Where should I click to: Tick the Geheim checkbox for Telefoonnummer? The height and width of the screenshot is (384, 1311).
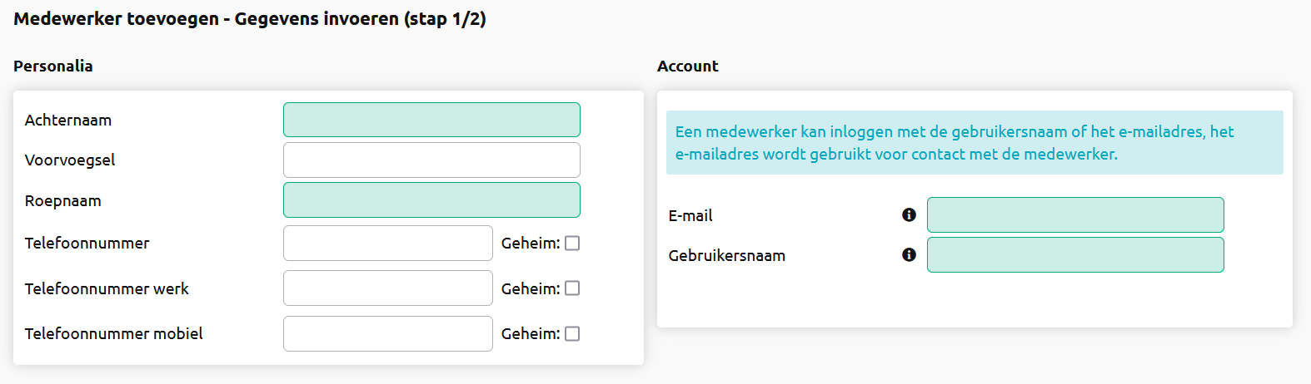pos(572,244)
